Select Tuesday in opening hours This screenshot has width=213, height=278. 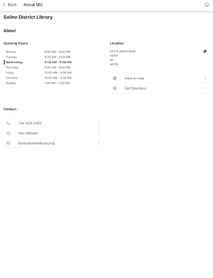[11, 57]
